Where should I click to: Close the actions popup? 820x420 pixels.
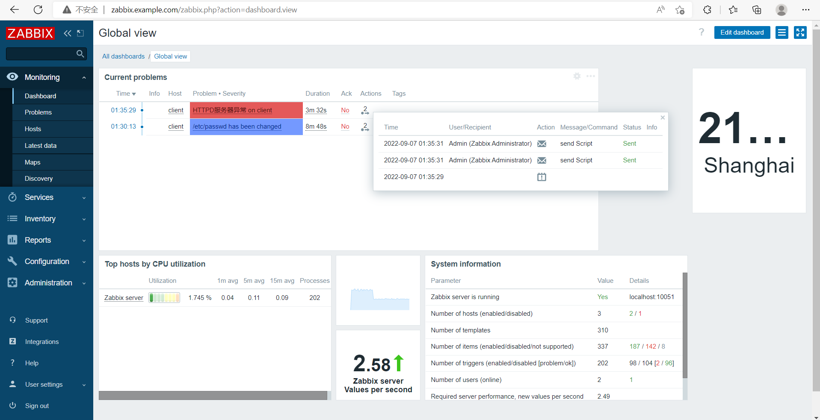tap(663, 117)
